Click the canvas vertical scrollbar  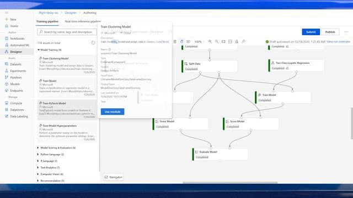point(352,123)
